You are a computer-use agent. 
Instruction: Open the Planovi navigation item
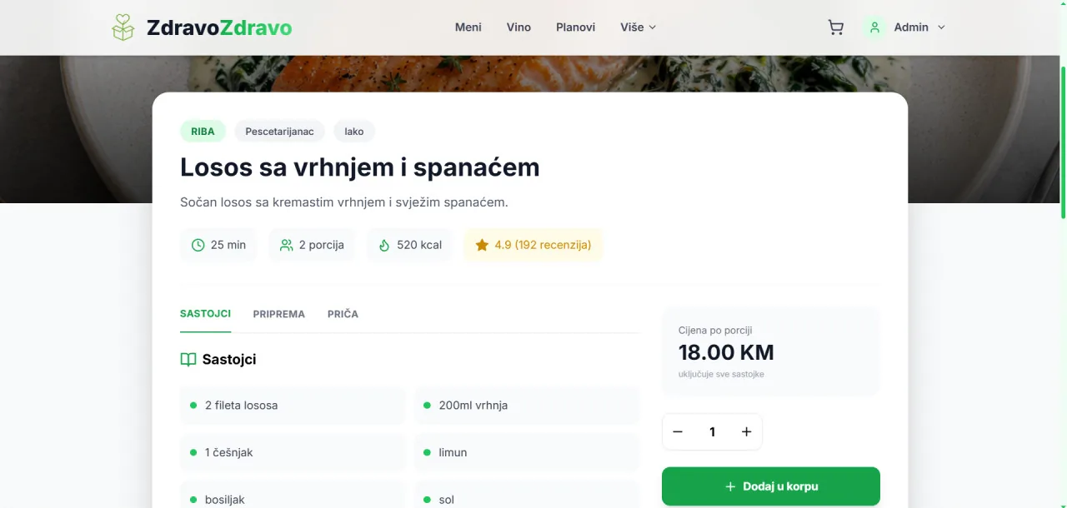(x=576, y=27)
